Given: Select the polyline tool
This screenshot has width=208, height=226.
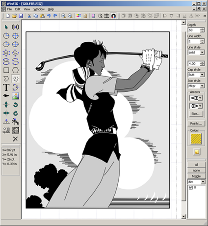Looking at the screenshot, I should pyautogui.click(x=15, y=79).
